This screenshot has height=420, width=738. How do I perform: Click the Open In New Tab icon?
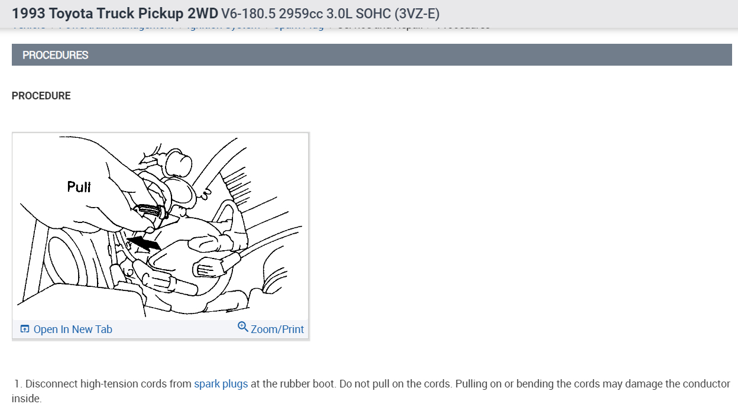(x=25, y=329)
